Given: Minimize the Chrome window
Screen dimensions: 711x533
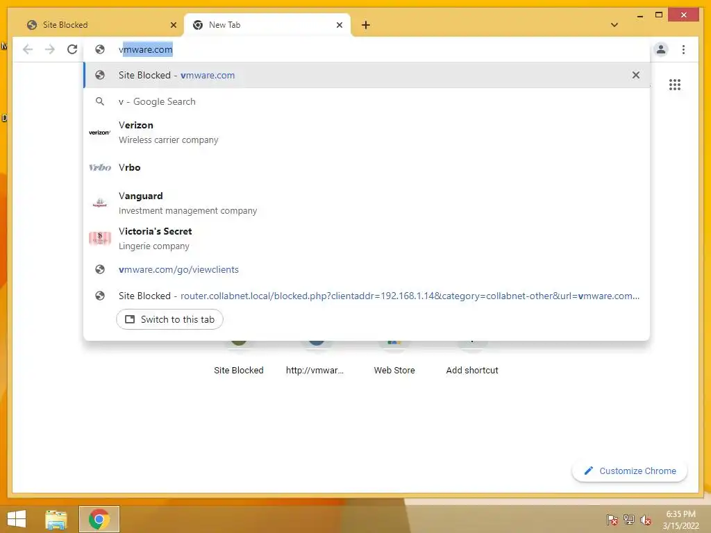Looking at the screenshot, I should (639, 16).
